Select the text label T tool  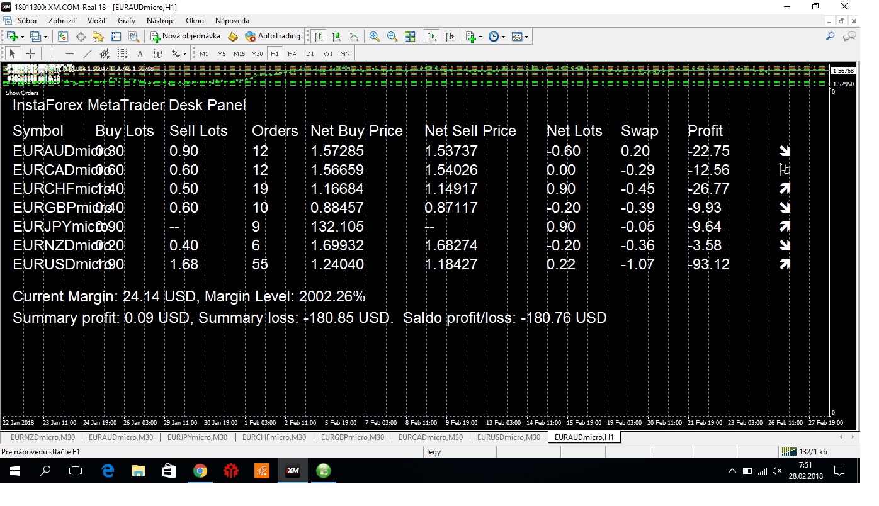pyautogui.click(x=158, y=53)
